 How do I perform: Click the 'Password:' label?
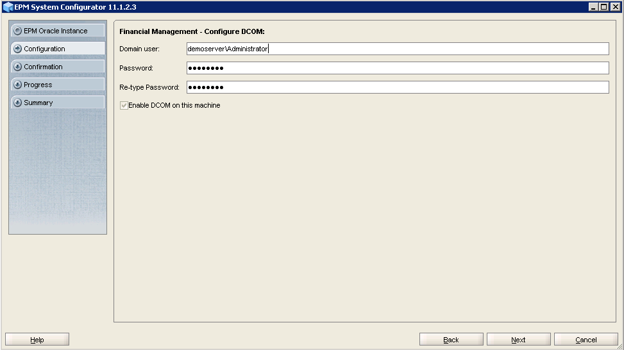point(136,68)
